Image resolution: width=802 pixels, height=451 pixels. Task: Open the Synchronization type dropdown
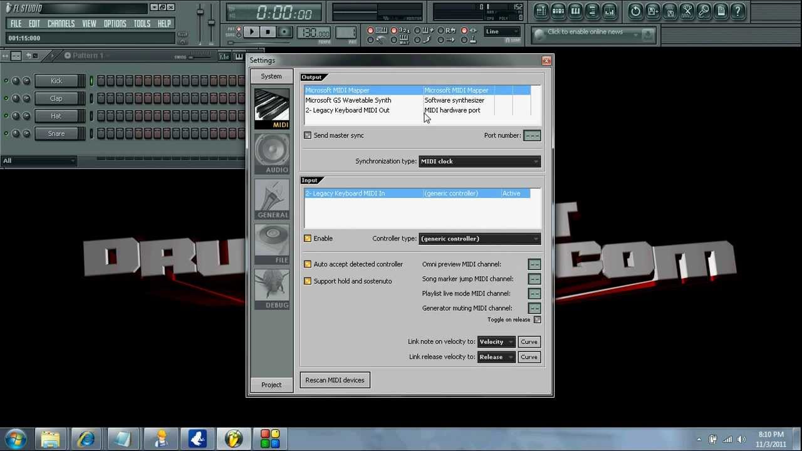click(479, 162)
